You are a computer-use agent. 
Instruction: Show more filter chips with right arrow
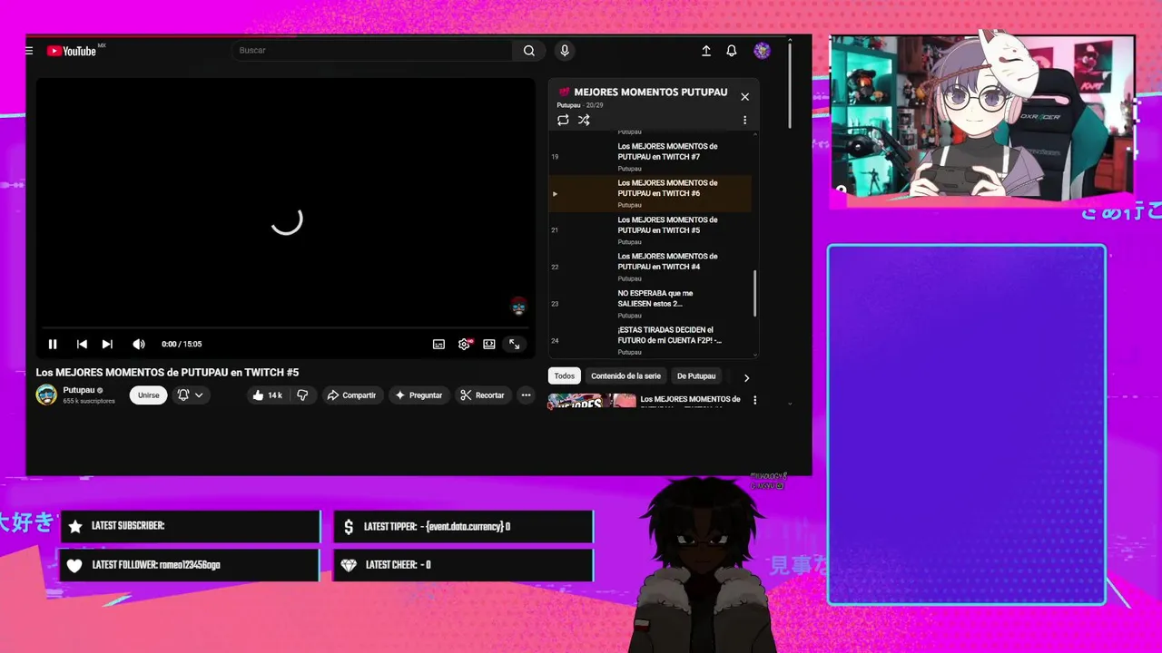(746, 377)
